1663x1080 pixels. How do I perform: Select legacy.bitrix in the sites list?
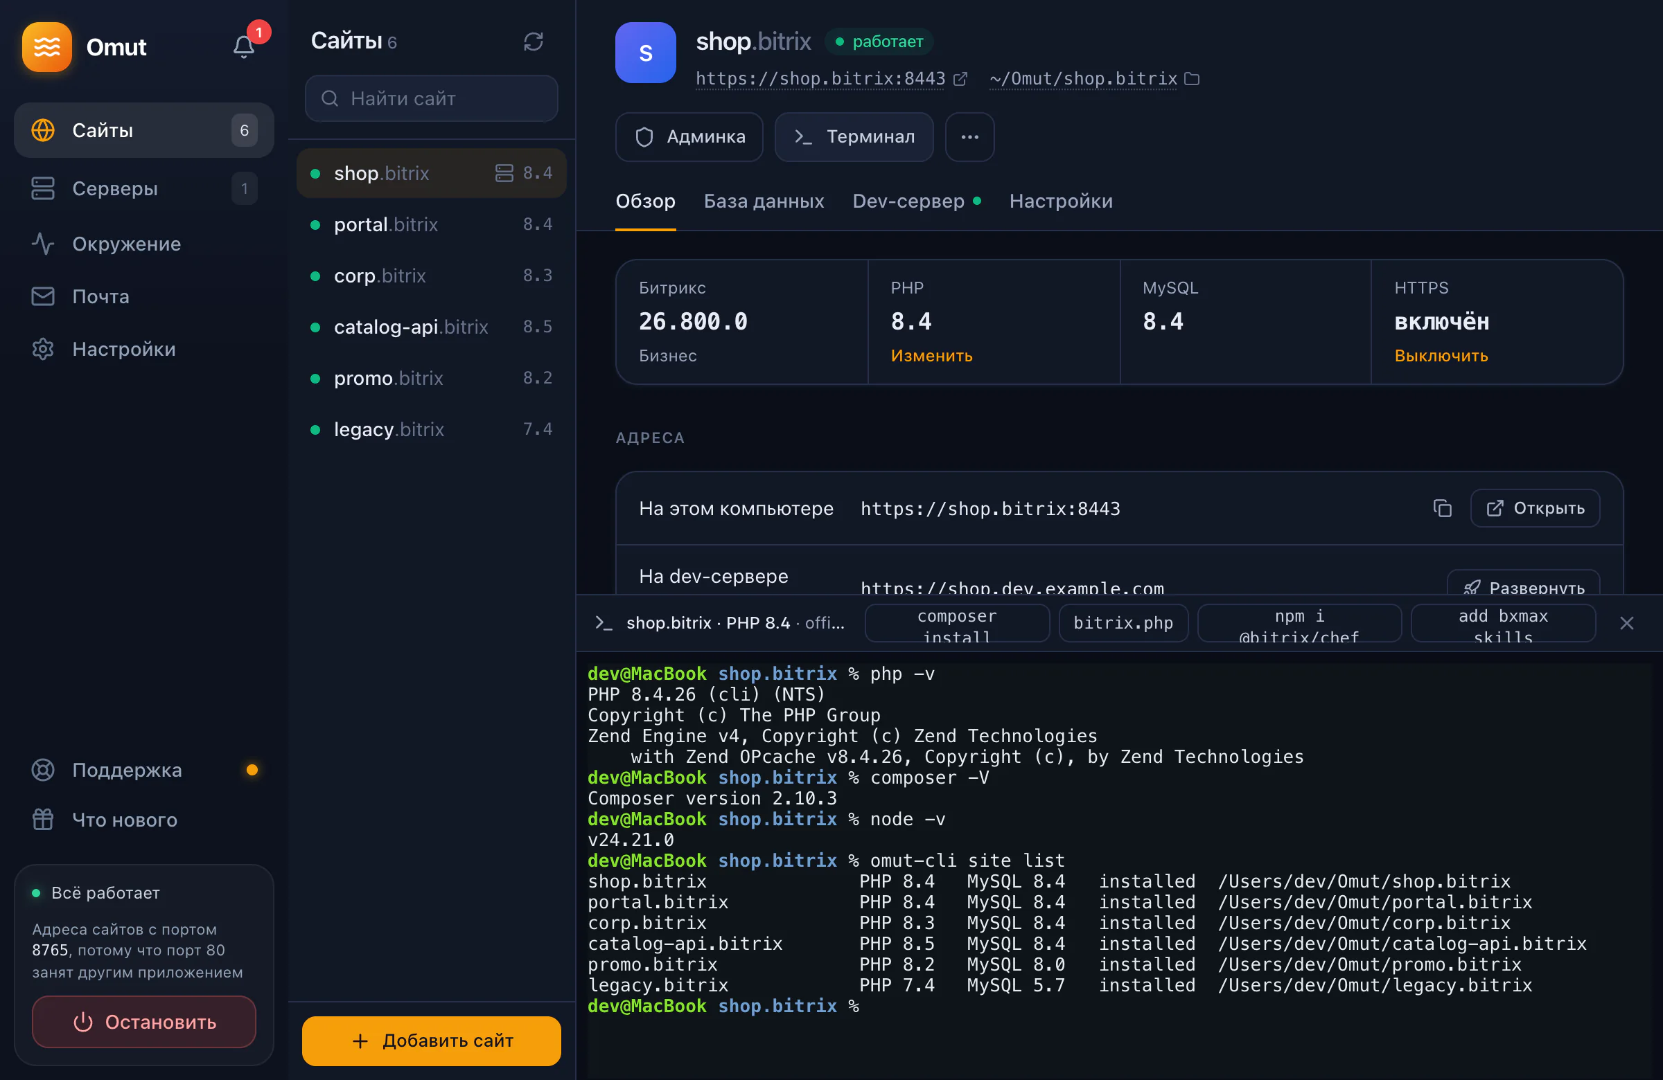tap(431, 429)
